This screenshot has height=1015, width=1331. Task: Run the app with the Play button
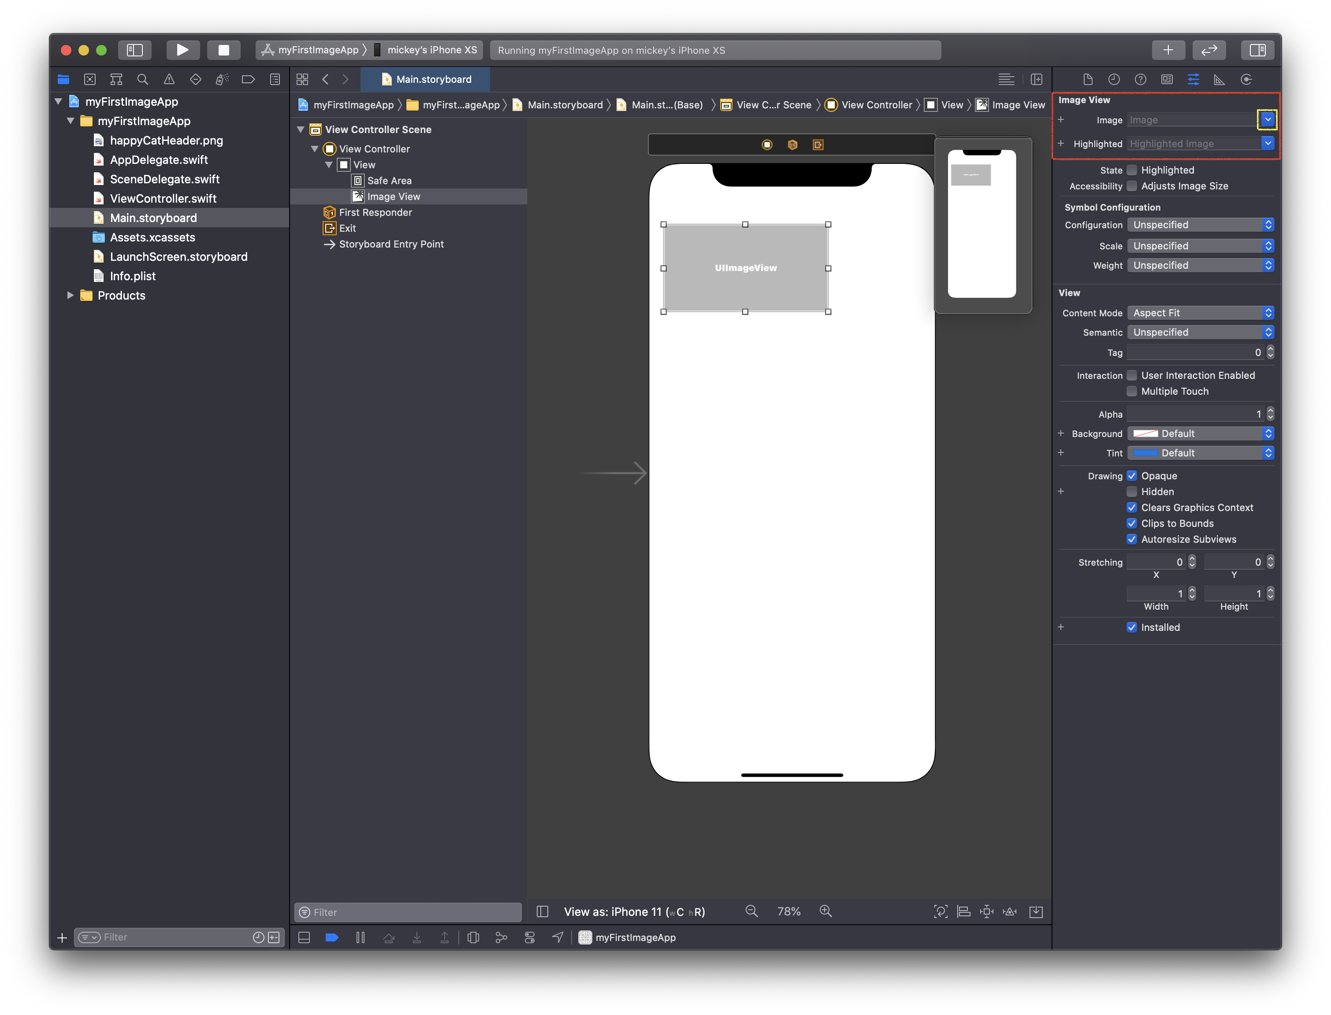182,50
